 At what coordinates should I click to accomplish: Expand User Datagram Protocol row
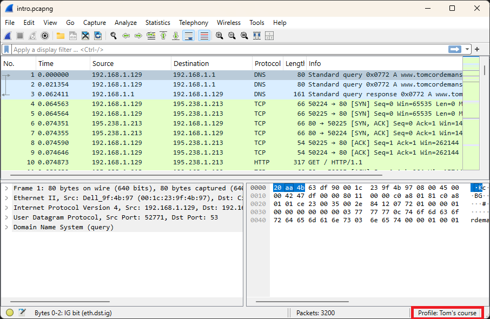[6, 217]
